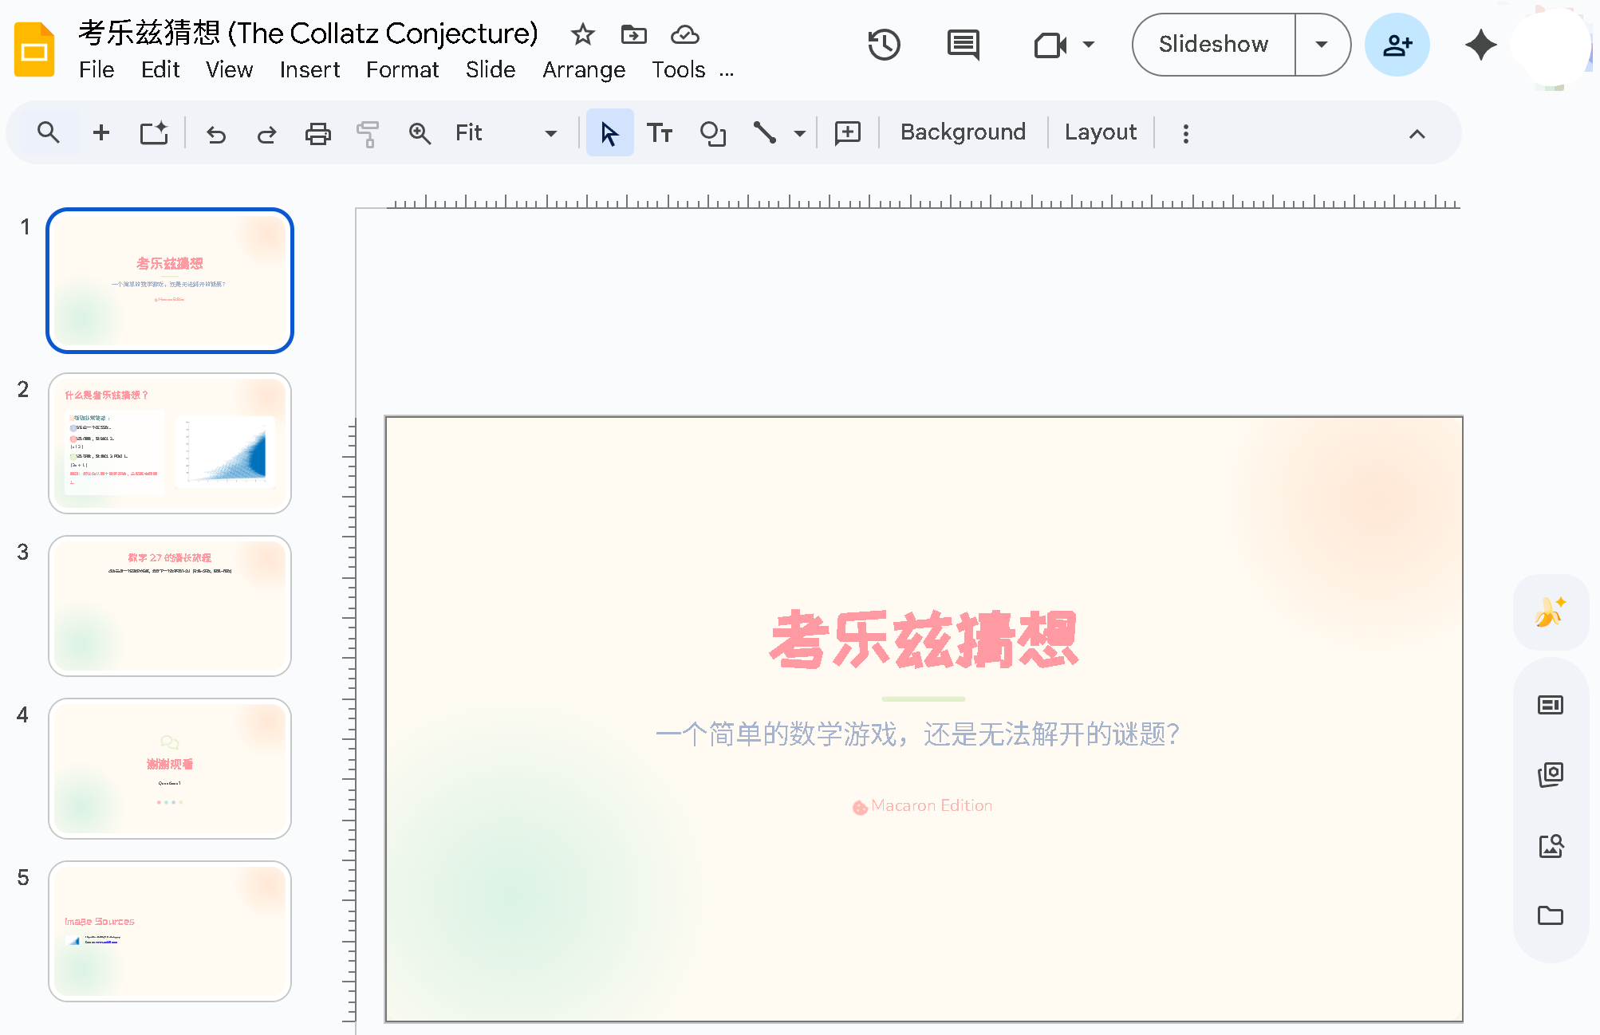Image resolution: width=1600 pixels, height=1035 pixels.
Task: Open the Arrange menu
Action: coord(584,70)
